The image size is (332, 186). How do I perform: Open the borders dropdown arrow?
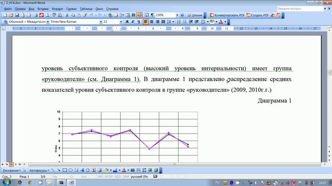coord(208,22)
